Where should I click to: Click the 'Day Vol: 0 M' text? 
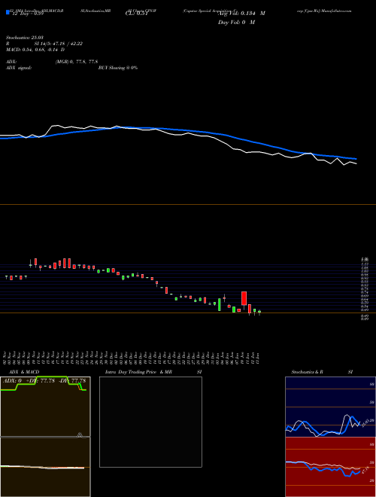coord(236,23)
